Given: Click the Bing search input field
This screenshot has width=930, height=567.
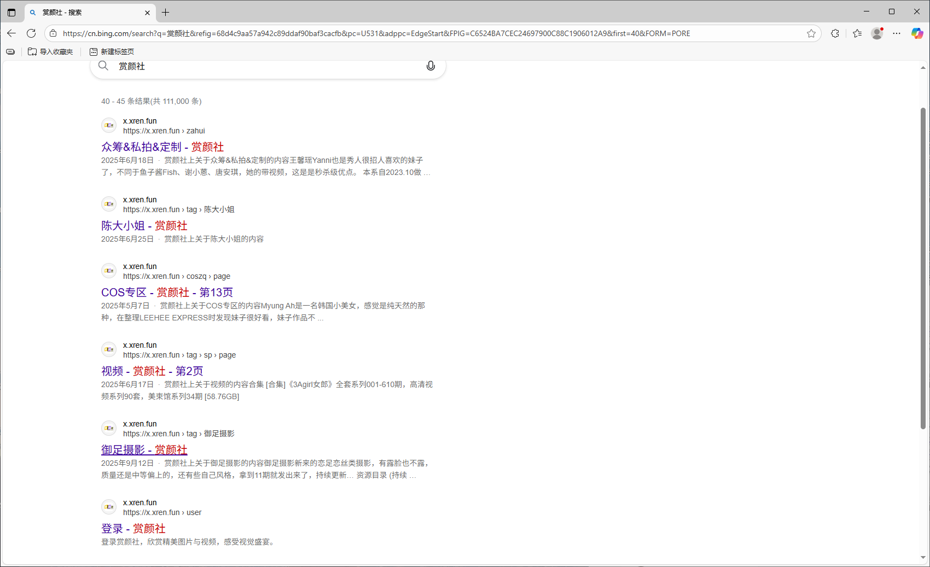Looking at the screenshot, I should (x=268, y=66).
